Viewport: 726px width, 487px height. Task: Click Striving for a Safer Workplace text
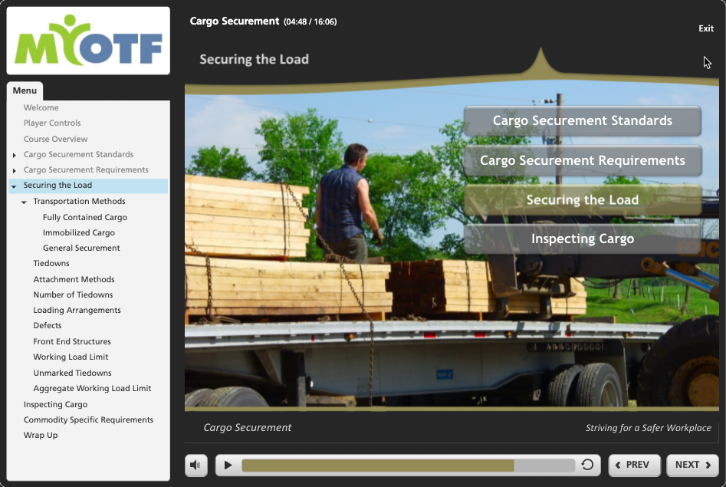click(649, 428)
